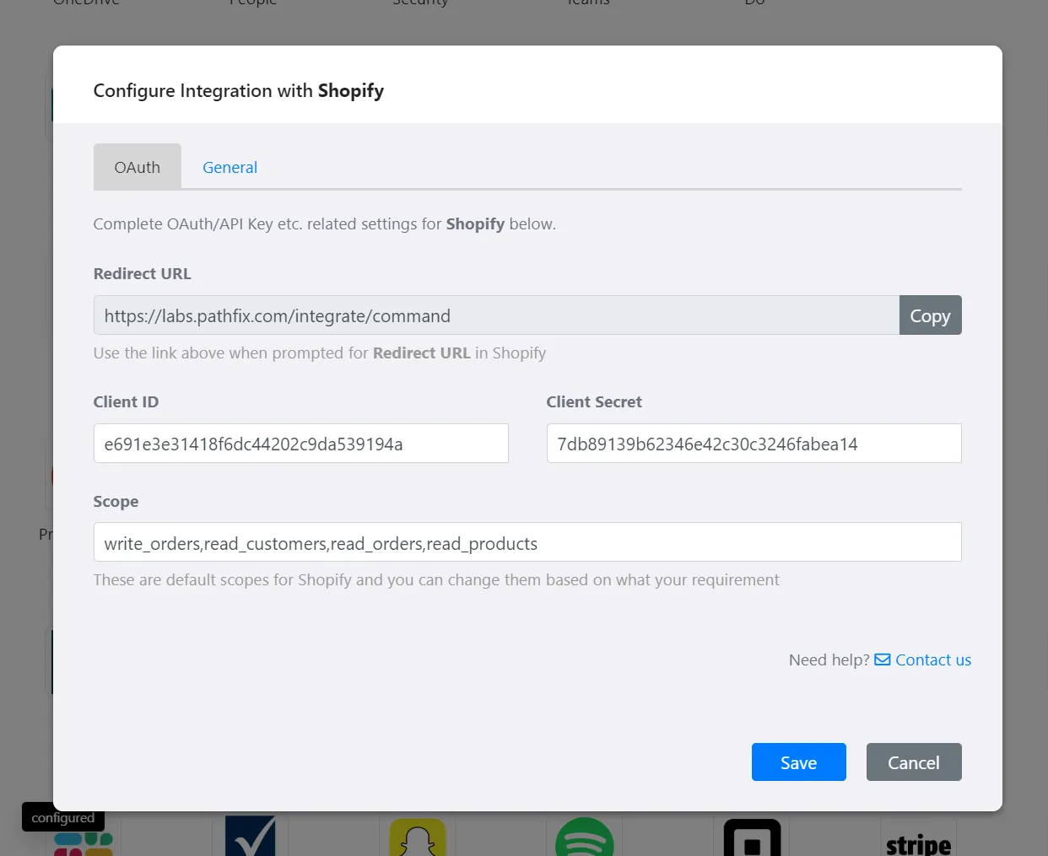Pick the blue checkmark integration icon
The width and height of the screenshot is (1048, 856).
click(250, 837)
